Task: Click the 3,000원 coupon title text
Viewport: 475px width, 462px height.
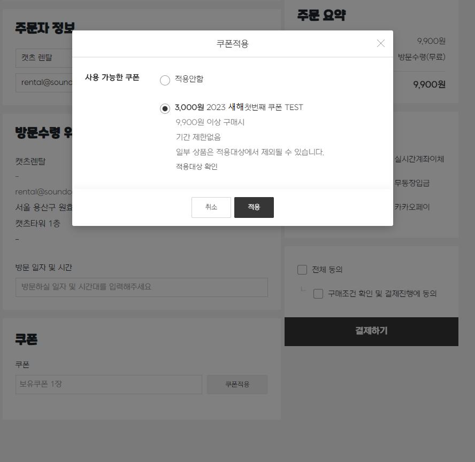Action: coord(239,107)
